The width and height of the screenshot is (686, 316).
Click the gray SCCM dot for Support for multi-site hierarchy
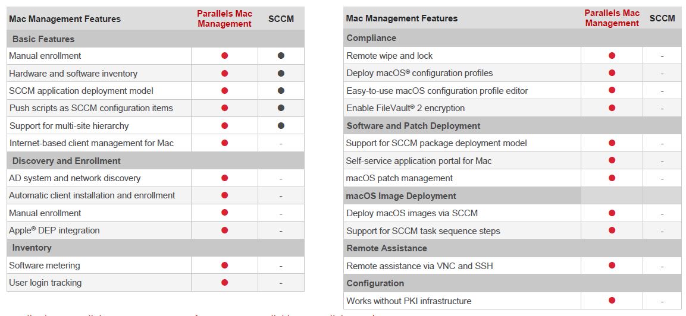[x=281, y=126]
